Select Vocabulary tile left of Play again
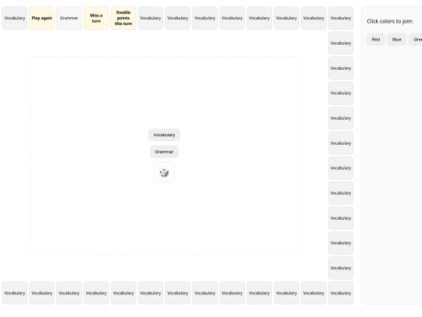The image size is (422, 317). (x=15, y=18)
